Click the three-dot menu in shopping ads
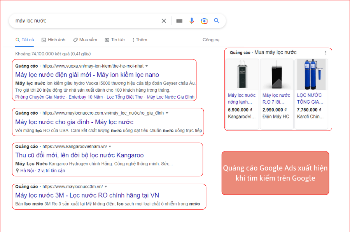This screenshot has width=350, height=233. click(x=325, y=53)
